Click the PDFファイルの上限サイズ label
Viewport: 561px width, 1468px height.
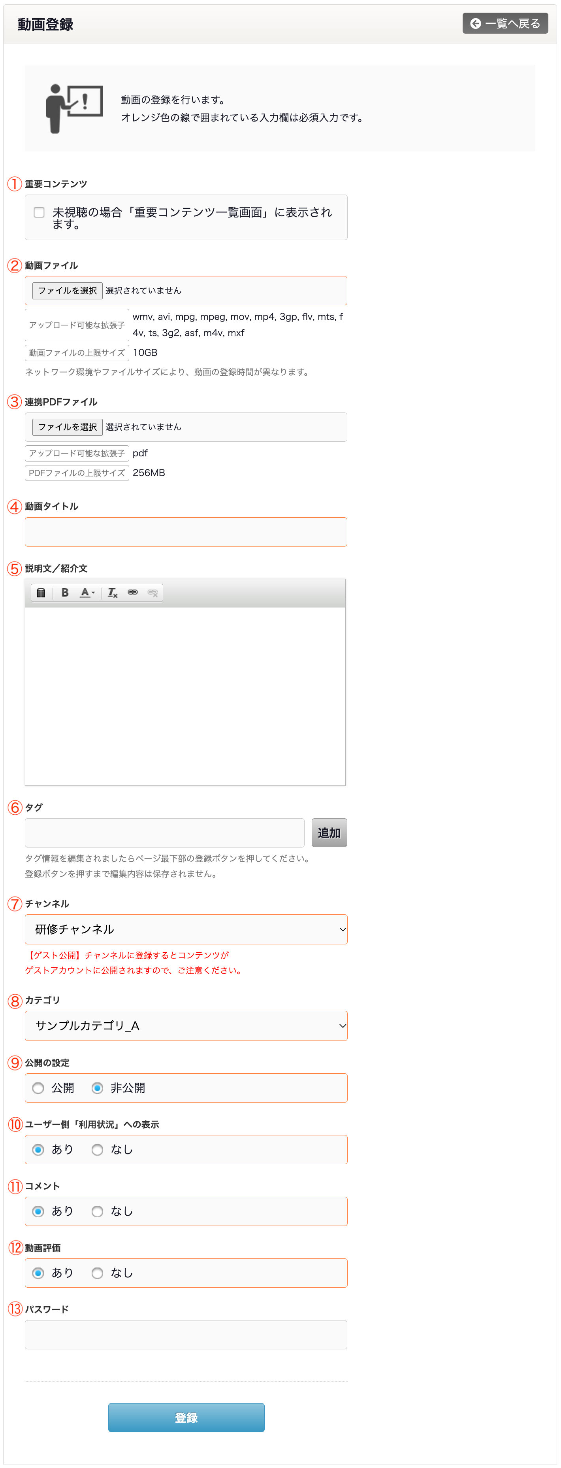77,473
